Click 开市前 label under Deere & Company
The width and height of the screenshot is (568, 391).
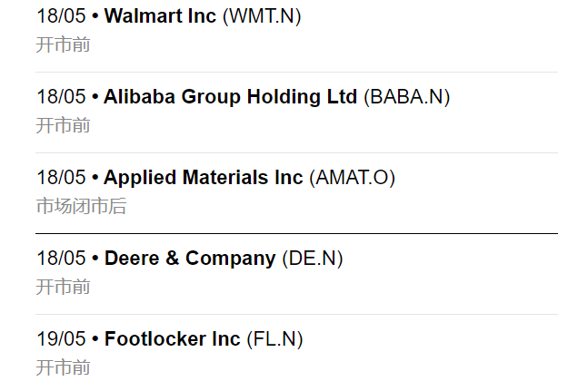tap(63, 287)
